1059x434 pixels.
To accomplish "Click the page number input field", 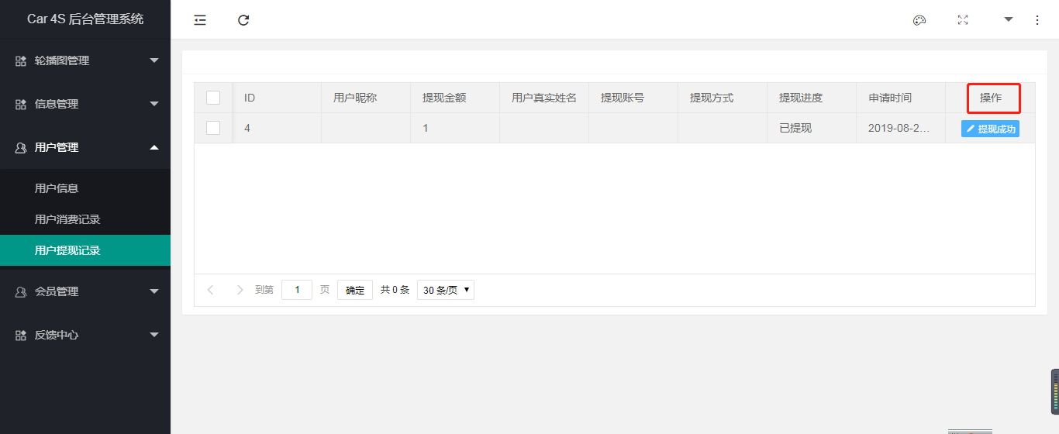I will tap(297, 290).
